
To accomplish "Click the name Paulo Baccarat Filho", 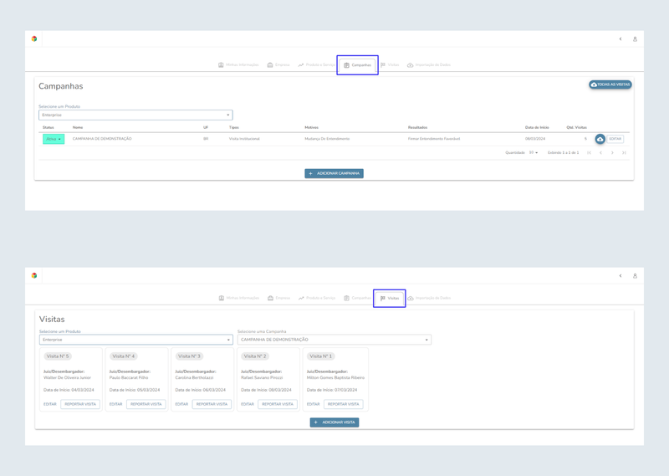I will click(129, 378).
